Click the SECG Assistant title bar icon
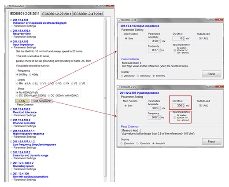Viewport: 229px width, 187px height. point(7,6)
